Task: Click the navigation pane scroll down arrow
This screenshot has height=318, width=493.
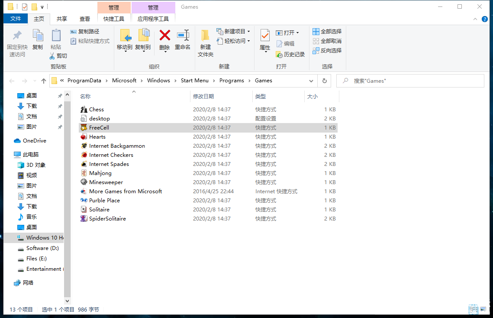Action: [67, 301]
